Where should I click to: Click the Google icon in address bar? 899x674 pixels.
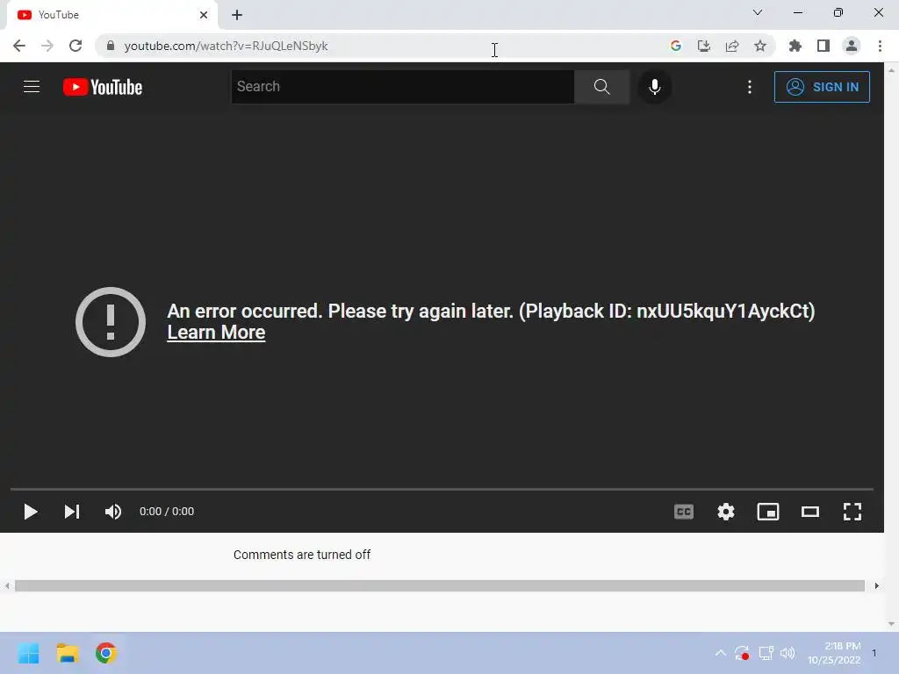[675, 46]
